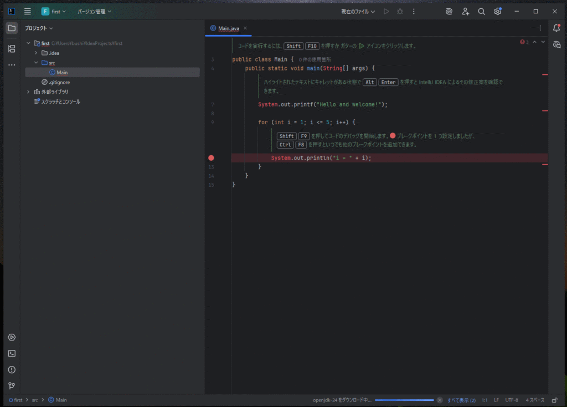Close the Main.java tab
Image resolution: width=567 pixels, height=407 pixels.
click(x=245, y=28)
